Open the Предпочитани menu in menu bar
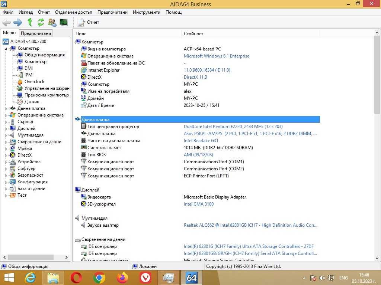 coord(112,12)
